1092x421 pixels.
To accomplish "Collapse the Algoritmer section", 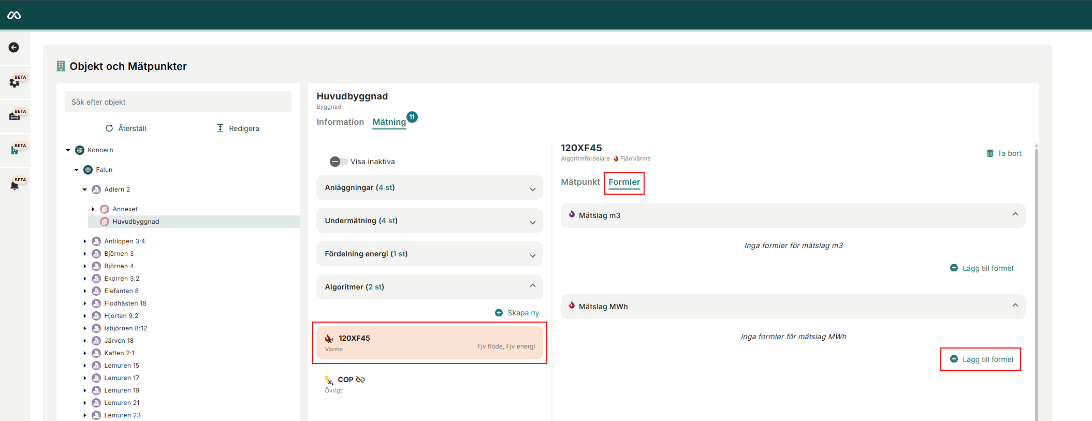I will click(532, 286).
